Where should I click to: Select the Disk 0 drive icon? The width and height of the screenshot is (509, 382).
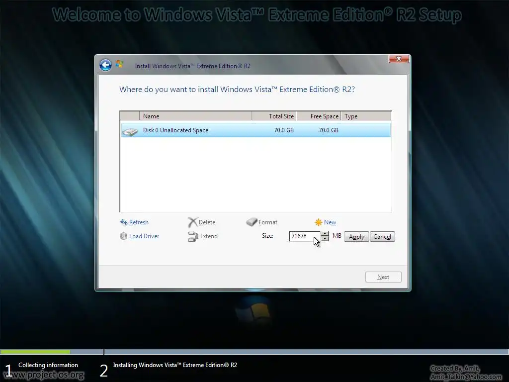(x=130, y=131)
